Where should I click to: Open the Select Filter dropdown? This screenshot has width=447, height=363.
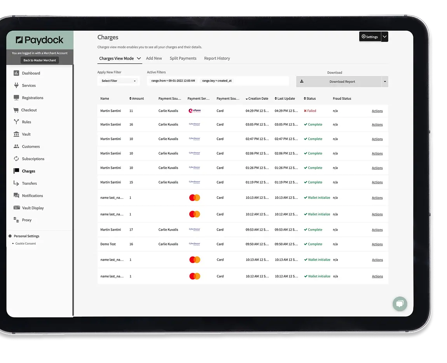[118, 81]
